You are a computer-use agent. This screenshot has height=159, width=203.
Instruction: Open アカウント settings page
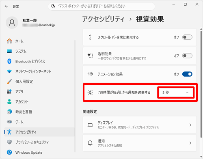[x=39, y=102]
